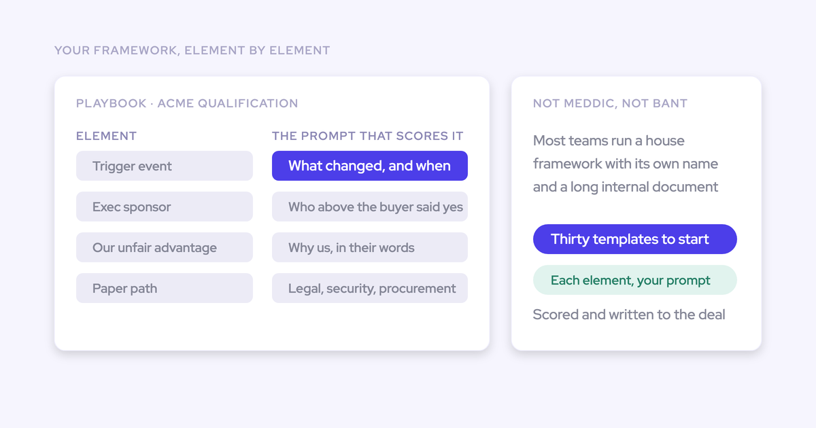Select the 'Each element, your prompt' pill

point(635,280)
